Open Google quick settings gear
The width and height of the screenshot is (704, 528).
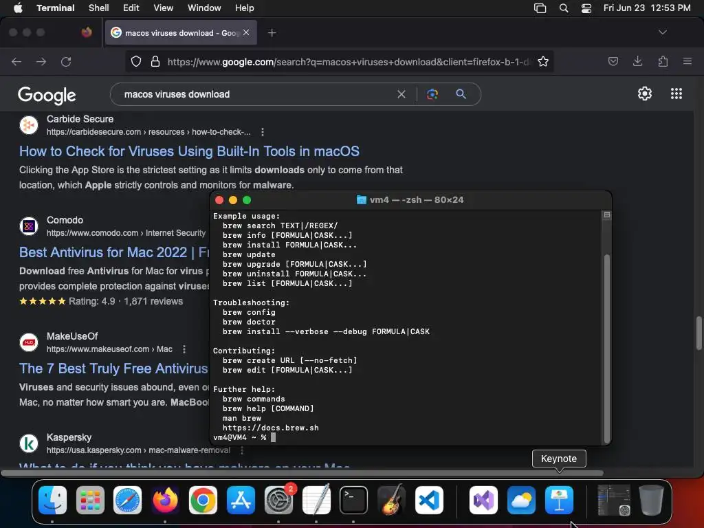pyautogui.click(x=645, y=93)
